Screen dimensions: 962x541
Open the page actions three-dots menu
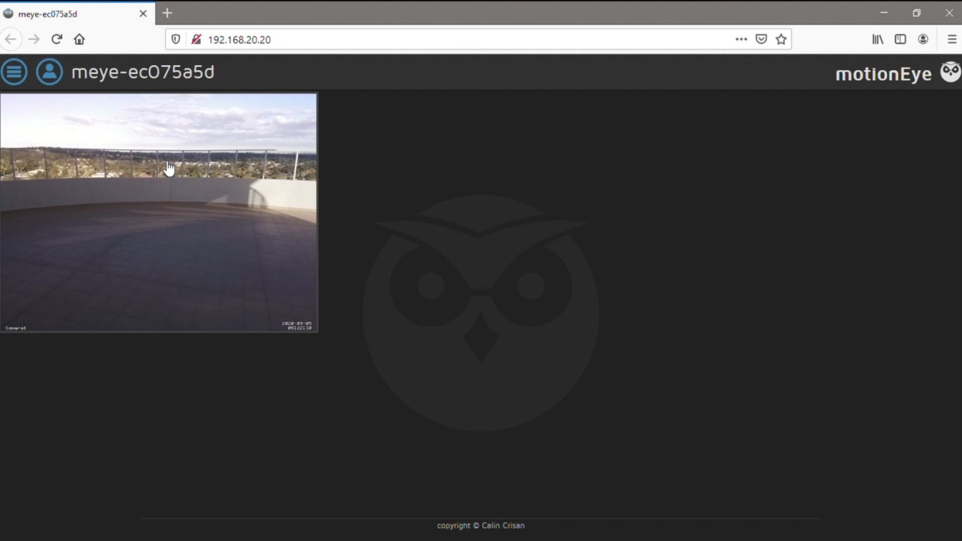pyautogui.click(x=741, y=39)
